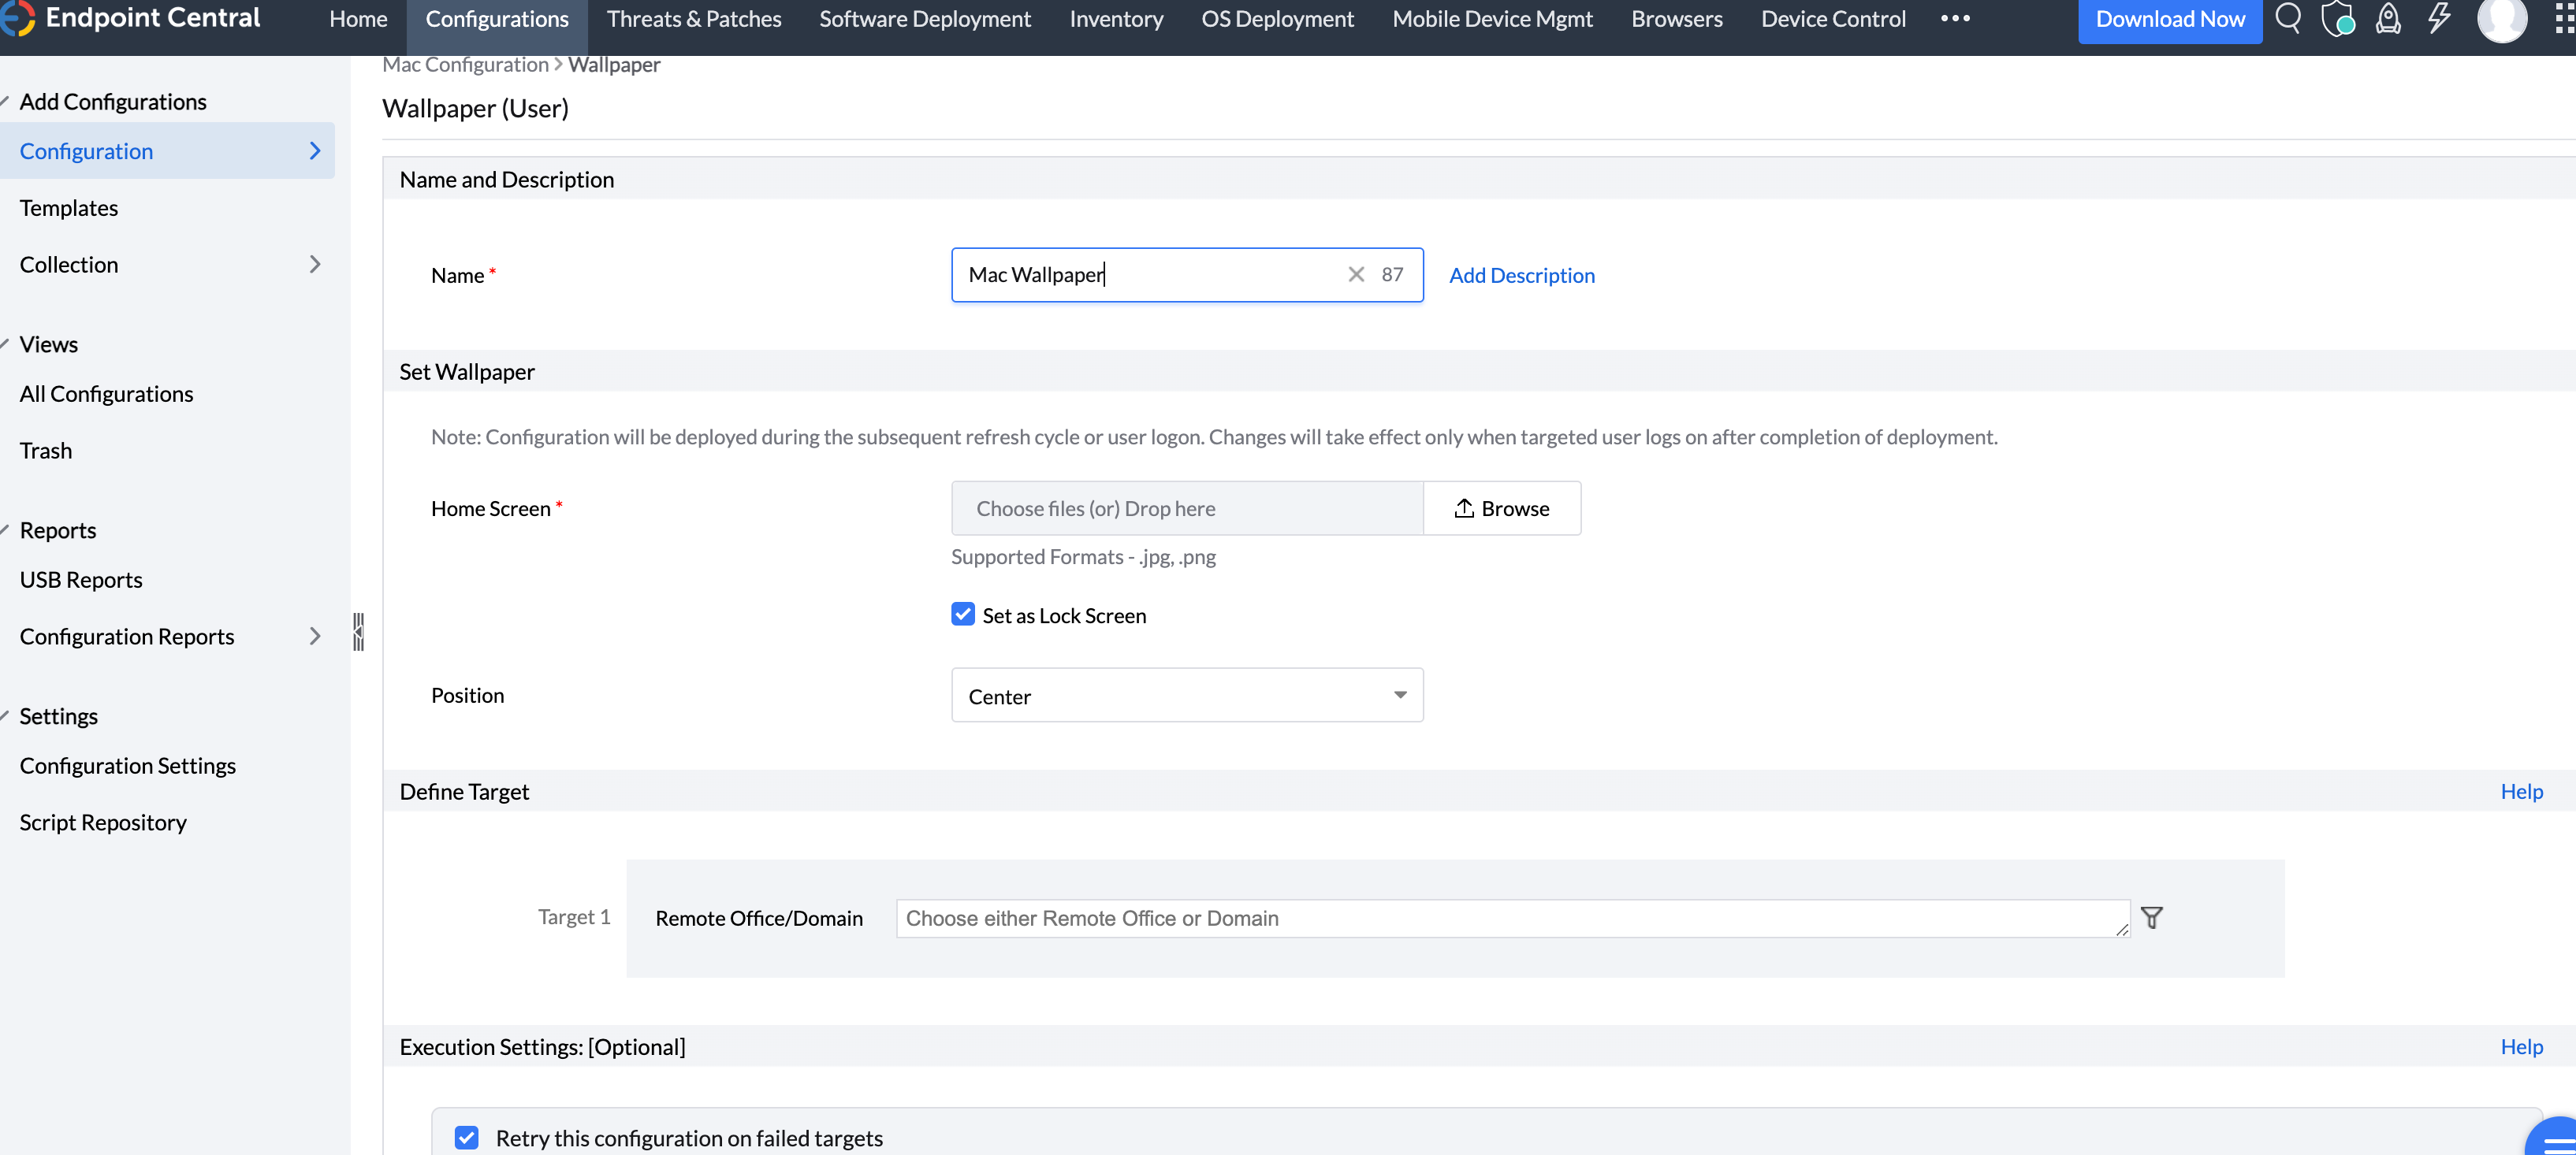
Task: Open the Position dropdown showing Center
Action: (1186, 694)
